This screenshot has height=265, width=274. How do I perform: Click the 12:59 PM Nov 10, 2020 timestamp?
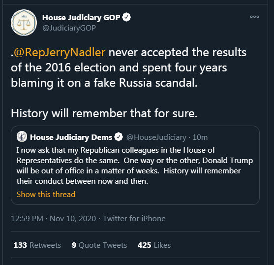(x=53, y=219)
